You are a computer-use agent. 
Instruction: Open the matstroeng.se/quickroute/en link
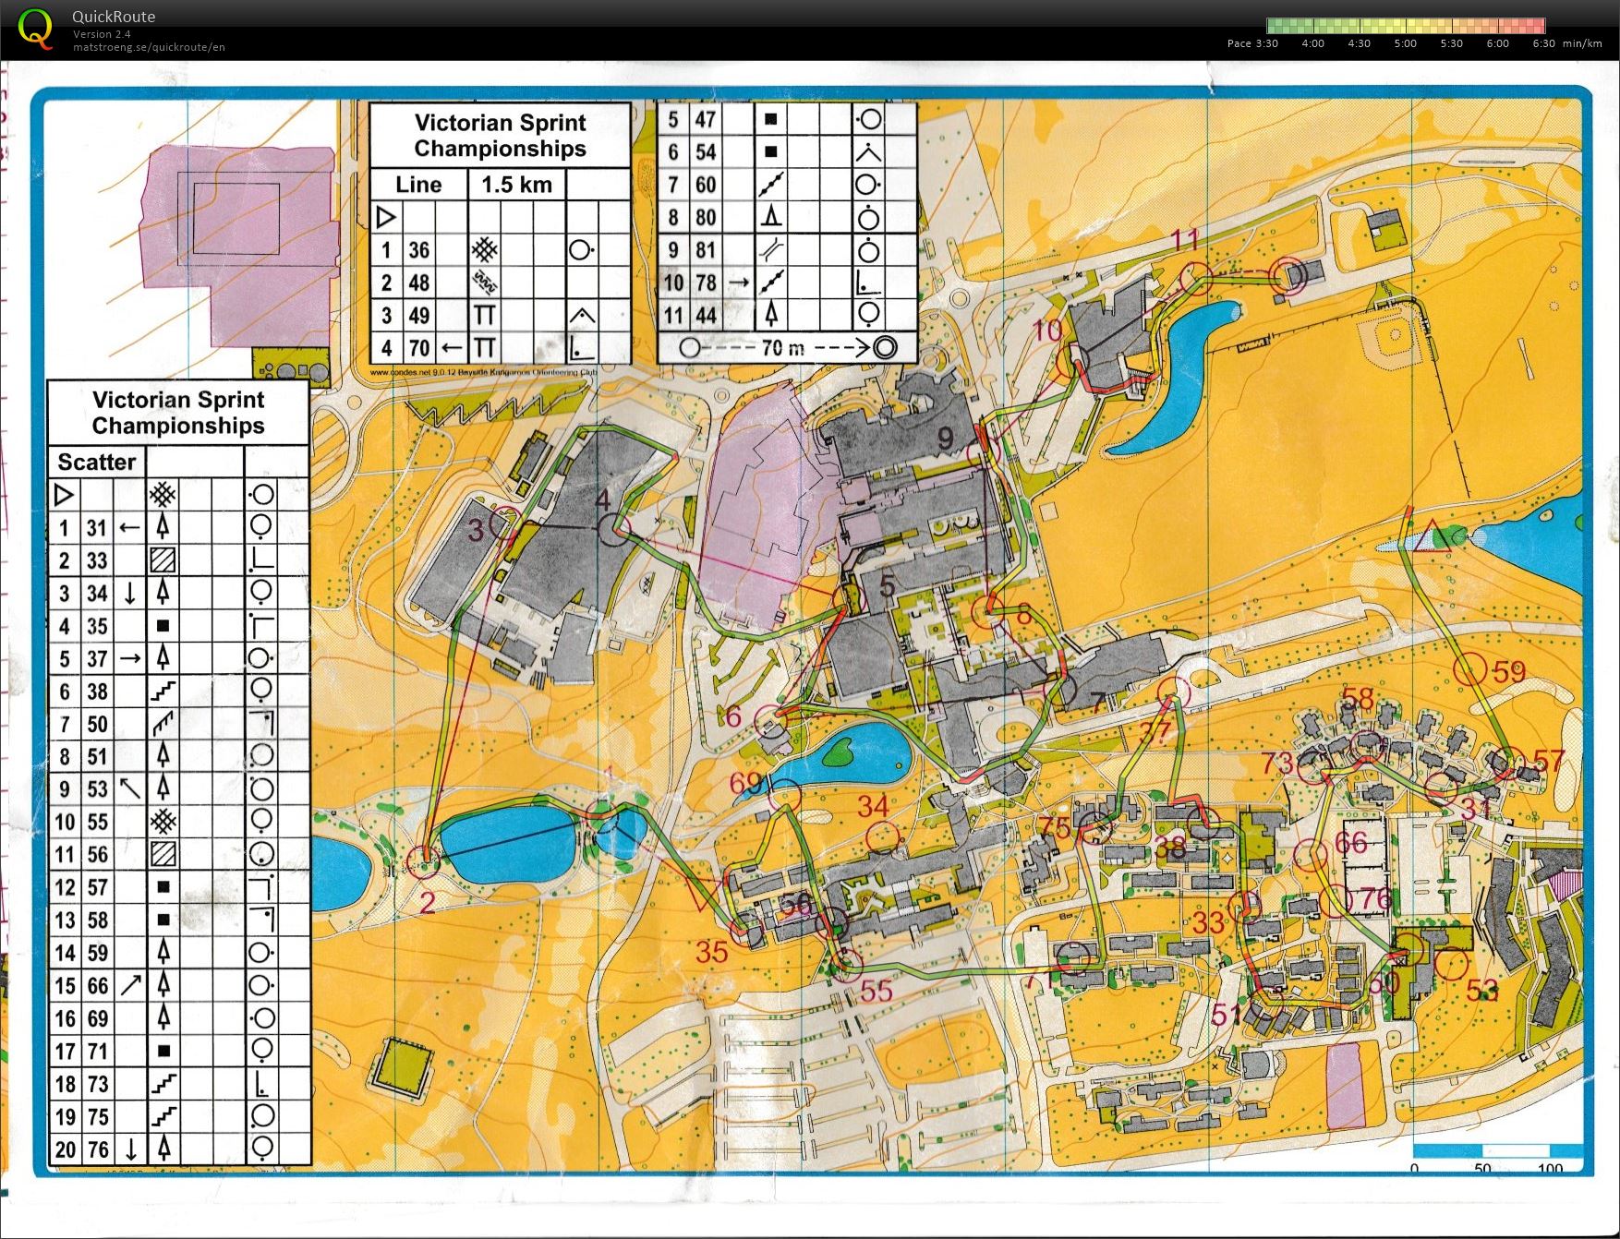tap(149, 47)
